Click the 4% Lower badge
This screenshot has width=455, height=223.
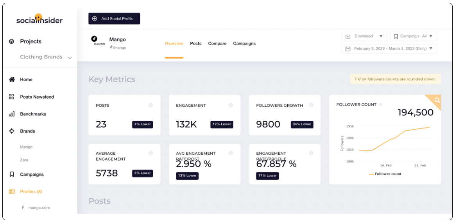tap(142, 124)
